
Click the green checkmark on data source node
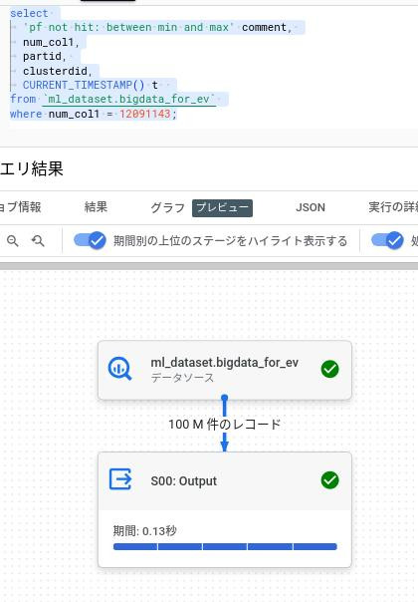click(329, 369)
